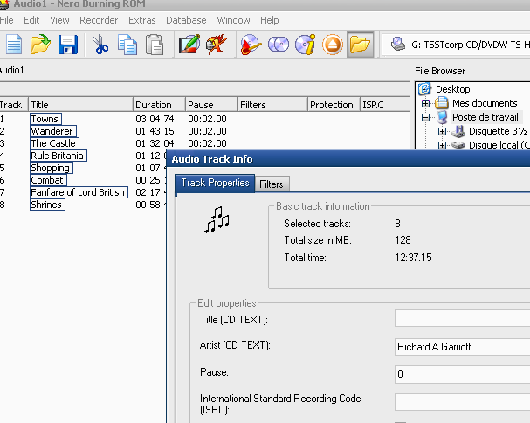Screen dimensions: 530x423
Task: Click the 00:02.00 pause value of The Castle
Action: [207, 143]
